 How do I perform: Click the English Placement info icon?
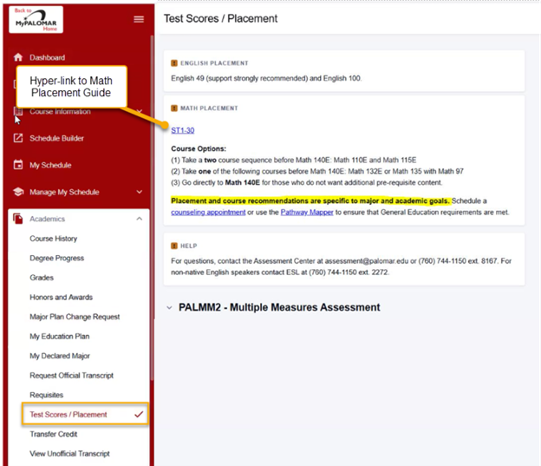tap(174, 63)
